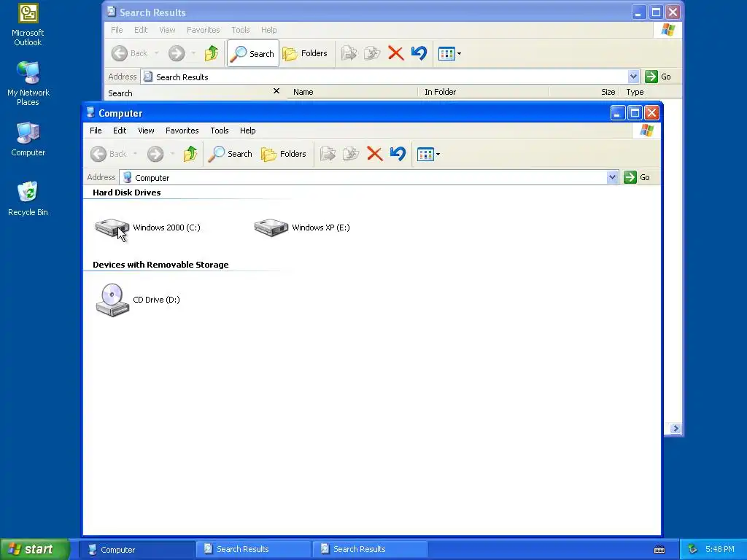747x560 pixels.
Task: Close the Search pane with X button
Action: (x=276, y=91)
